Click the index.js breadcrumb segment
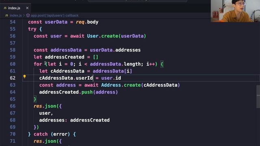Screen dimensions: 260x146 tap(15, 15)
